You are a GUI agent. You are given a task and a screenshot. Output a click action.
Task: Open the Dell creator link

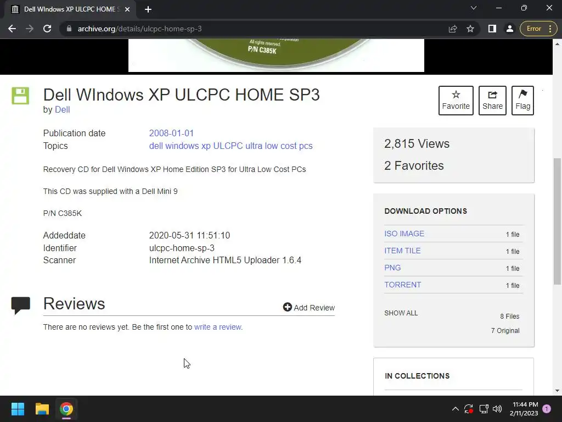click(63, 110)
